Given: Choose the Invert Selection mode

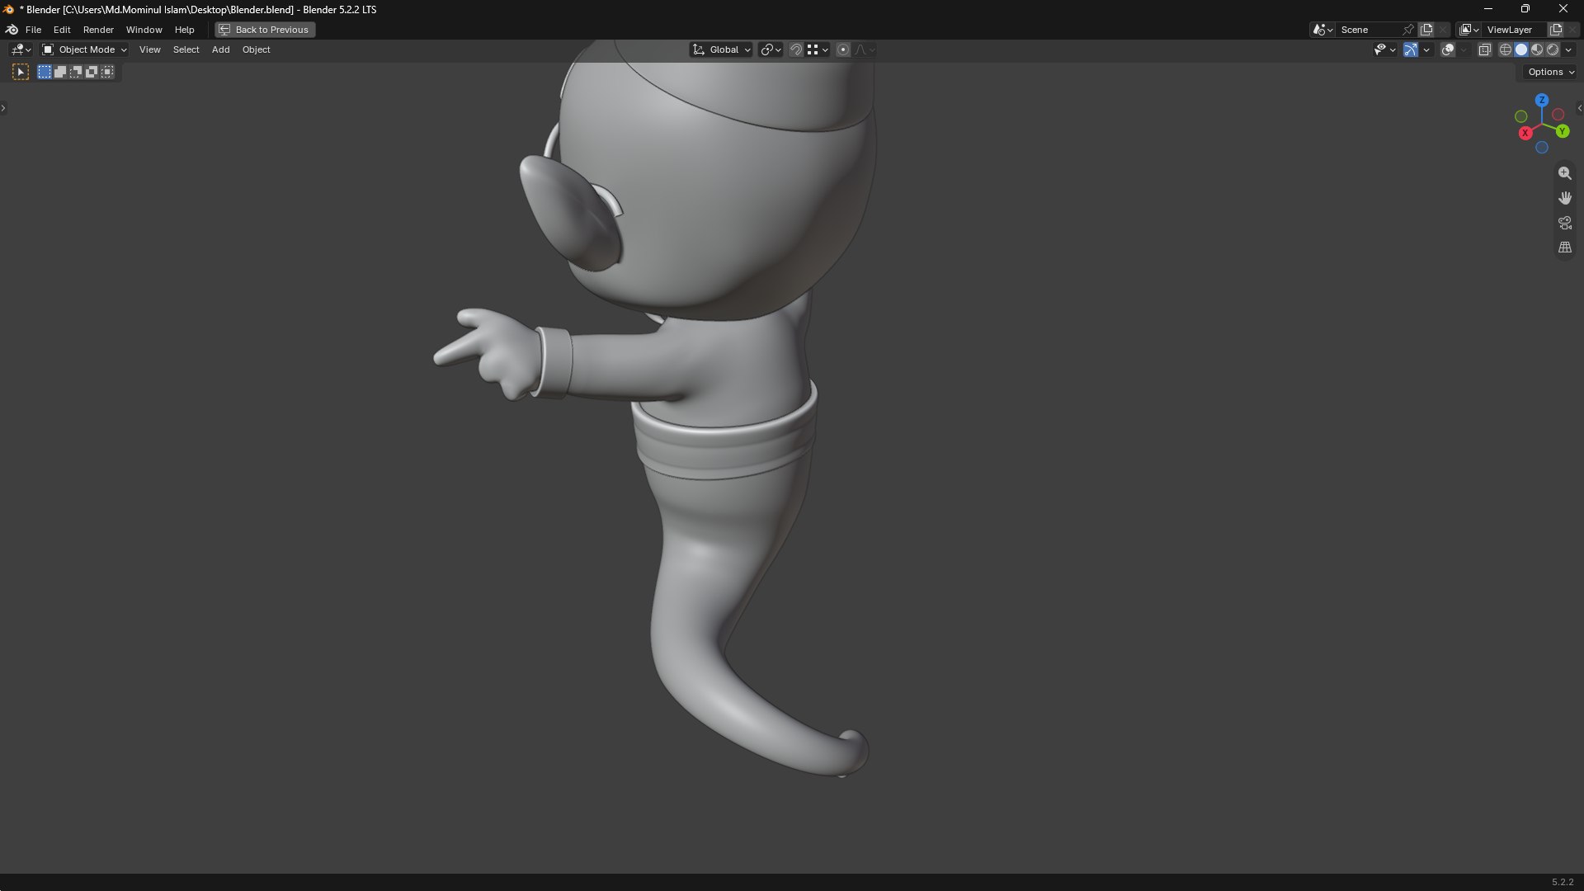Looking at the screenshot, I should point(92,72).
